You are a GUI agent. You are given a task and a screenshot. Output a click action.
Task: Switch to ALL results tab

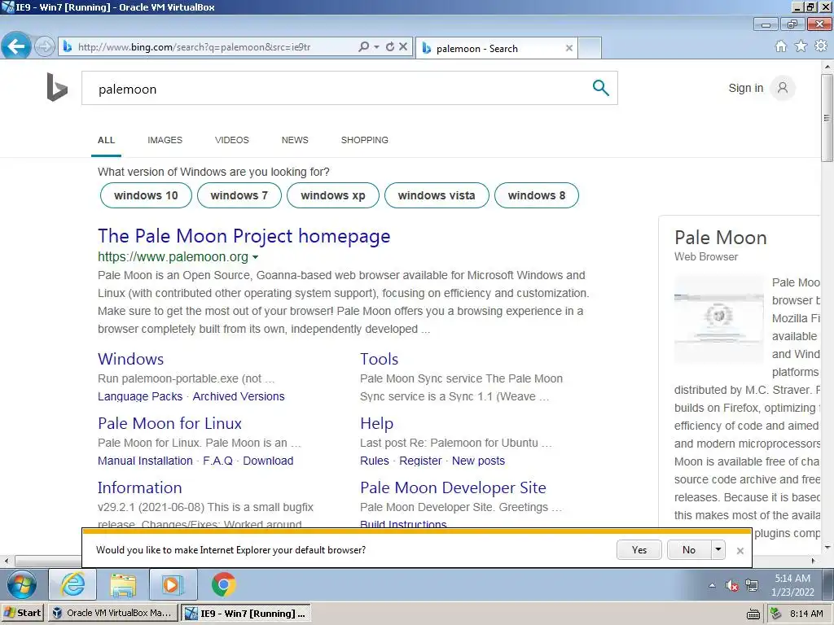[106, 140]
